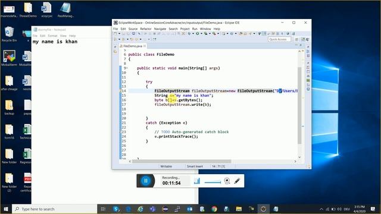
Task: Open Eclipse Navigate menu
Action: click(x=160, y=29)
